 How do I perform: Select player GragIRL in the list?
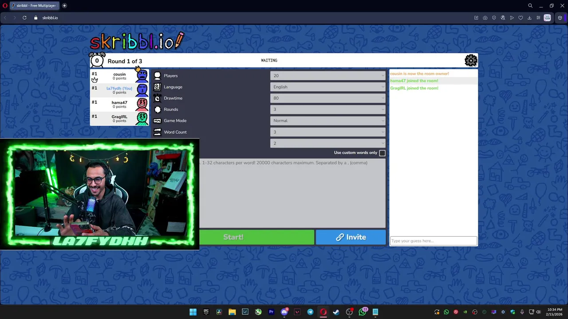[x=119, y=119]
